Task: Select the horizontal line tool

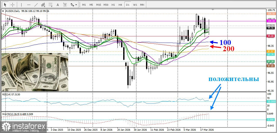Action: [29, 5]
